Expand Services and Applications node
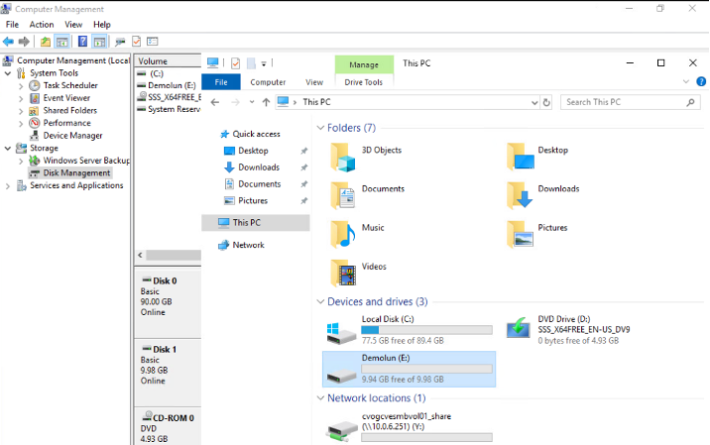 click(8, 185)
